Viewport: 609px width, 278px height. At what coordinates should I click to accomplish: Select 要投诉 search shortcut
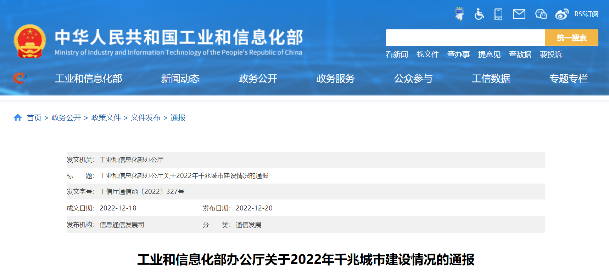(x=551, y=54)
